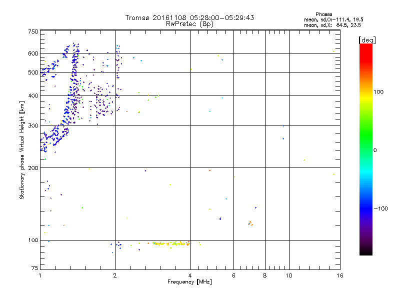Click the '8' frequency tick label
Screen dimensions: 400x300
click(265, 275)
